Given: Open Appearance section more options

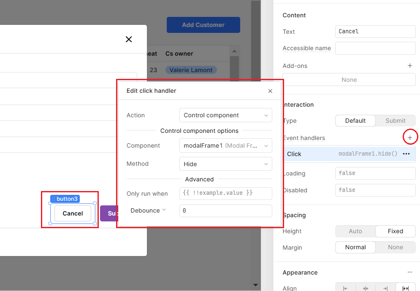Looking at the screenshot, I should pyautogui.click(x=410, y=272).
